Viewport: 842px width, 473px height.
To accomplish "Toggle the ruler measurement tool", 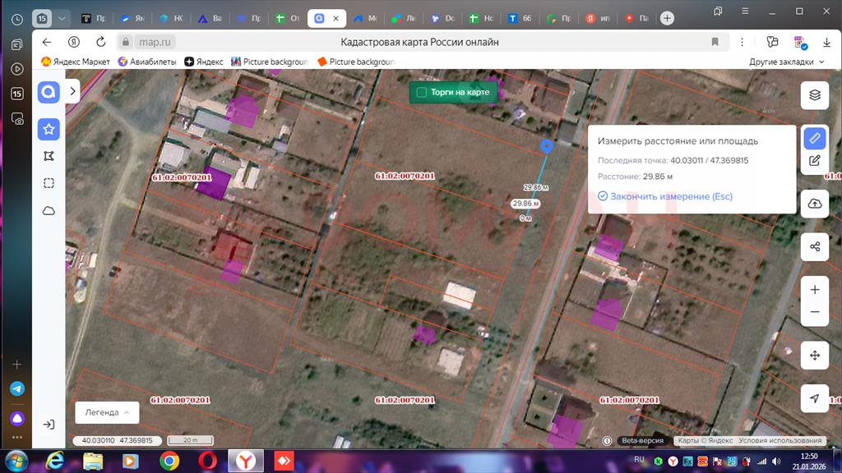I will coord(814,138).
